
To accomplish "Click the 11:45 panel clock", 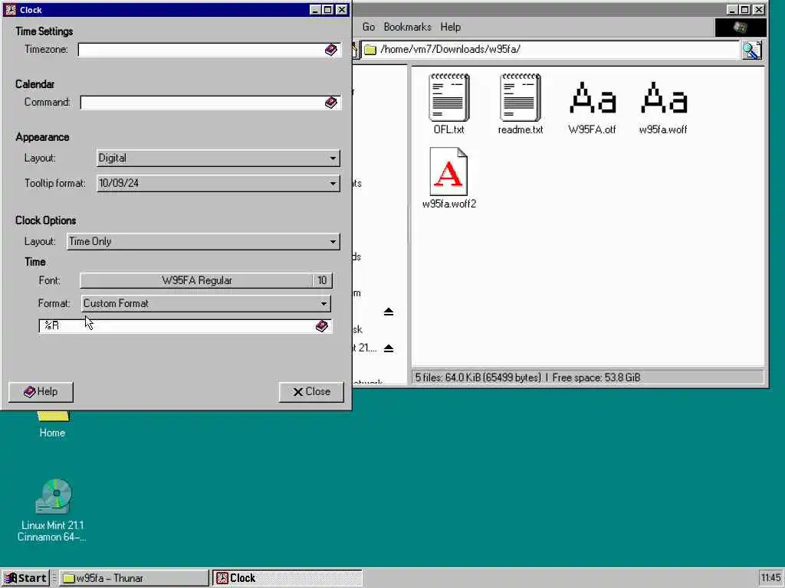I will pos(771,578).
